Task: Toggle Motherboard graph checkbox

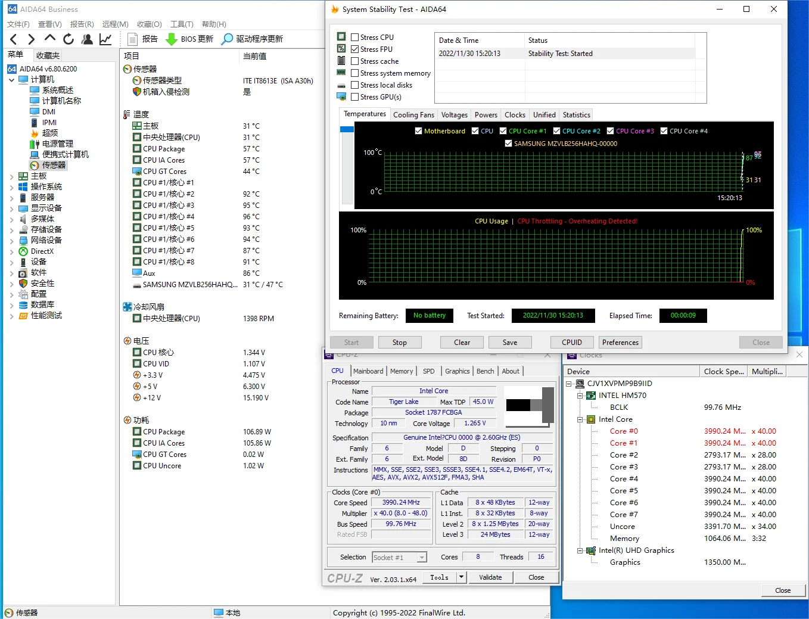Action: click(x=419, y=131)
